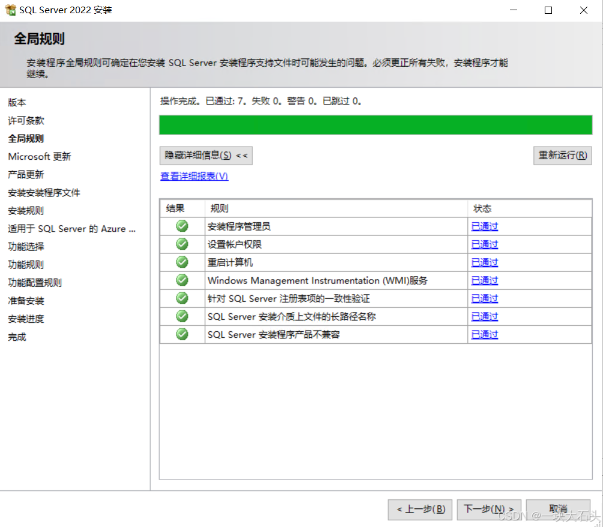Image resolution: width=603 pixels, height=527 pixels.
Task: Click rule text SQL Server 安装介质上文件的长路径名称
Action: tap(292, 317)
